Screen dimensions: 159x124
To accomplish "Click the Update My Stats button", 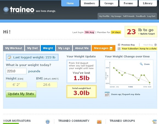I will [x=21, y=94].
